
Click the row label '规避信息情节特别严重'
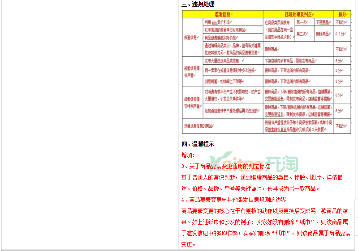tap(193, 102)
